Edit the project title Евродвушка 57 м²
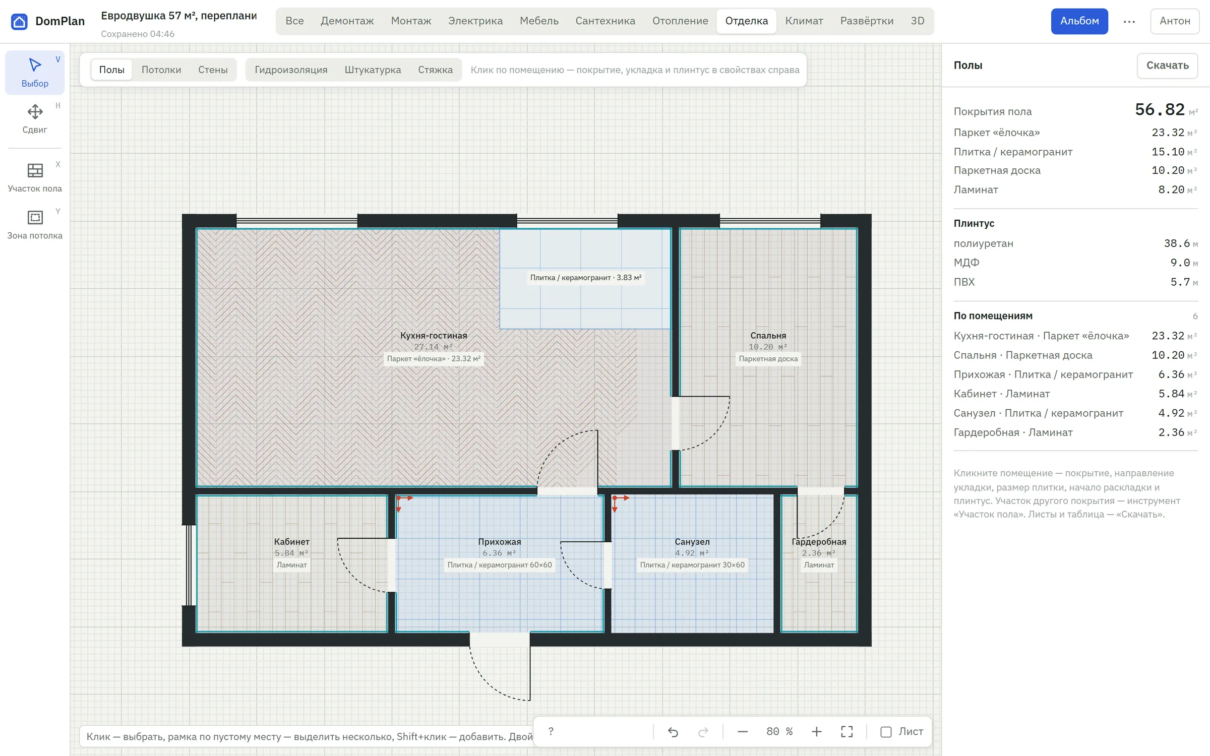Image resolution: width=1210 pixels, height=756 pixels. 179,16
